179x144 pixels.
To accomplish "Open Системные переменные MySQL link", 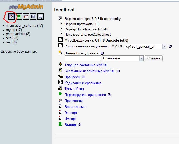I will 89,71.
